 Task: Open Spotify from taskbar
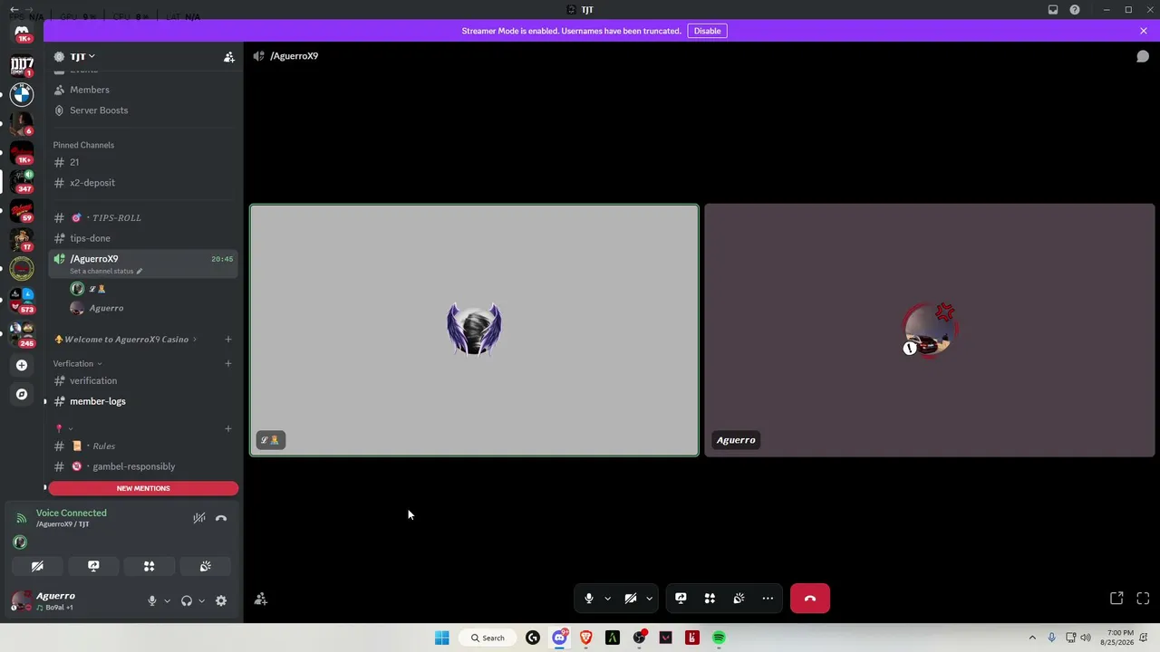point(719,638)
